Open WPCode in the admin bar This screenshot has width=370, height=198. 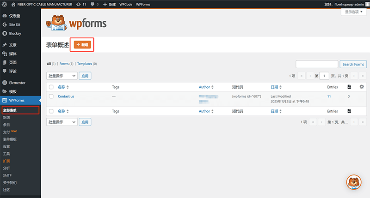pyautogui.click(x=126, y=4)
